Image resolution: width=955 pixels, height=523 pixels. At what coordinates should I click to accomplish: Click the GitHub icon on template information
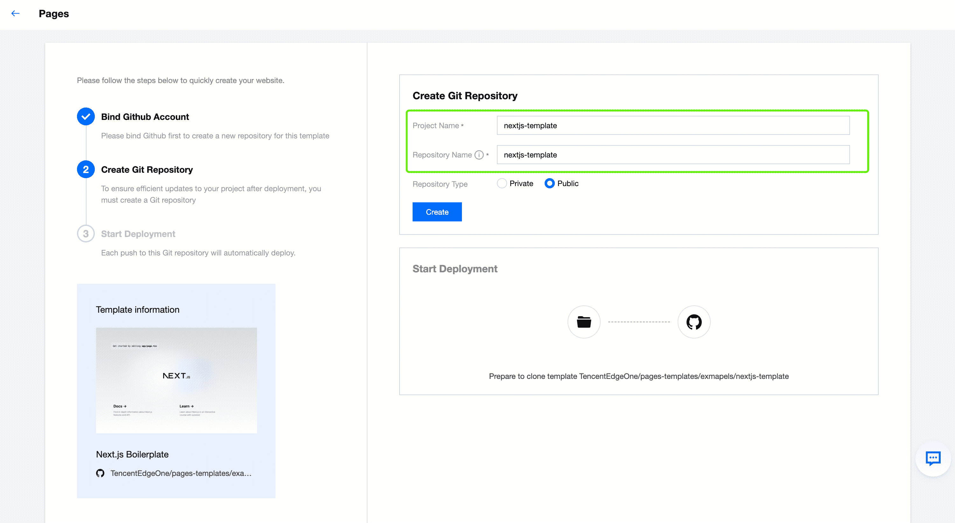click(x=101, y=473)
